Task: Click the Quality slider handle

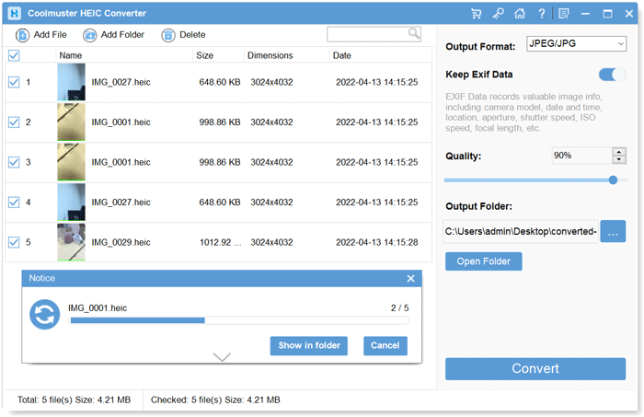Action: [x=613, y=180]
